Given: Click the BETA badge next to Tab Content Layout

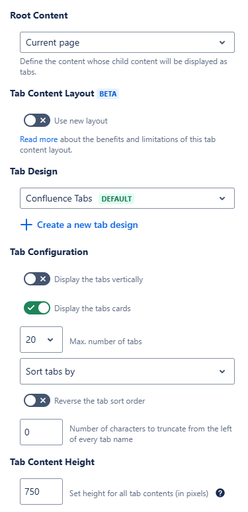Looking at the screenshot, I should [x=108, y=94].
